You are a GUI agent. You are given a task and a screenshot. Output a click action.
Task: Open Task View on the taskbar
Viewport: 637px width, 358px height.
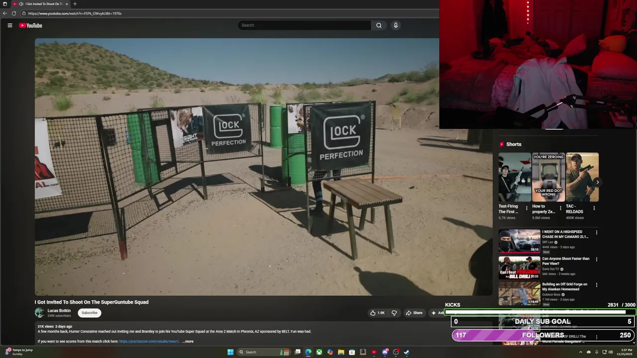pyautogui.click(x=298, y=352)
